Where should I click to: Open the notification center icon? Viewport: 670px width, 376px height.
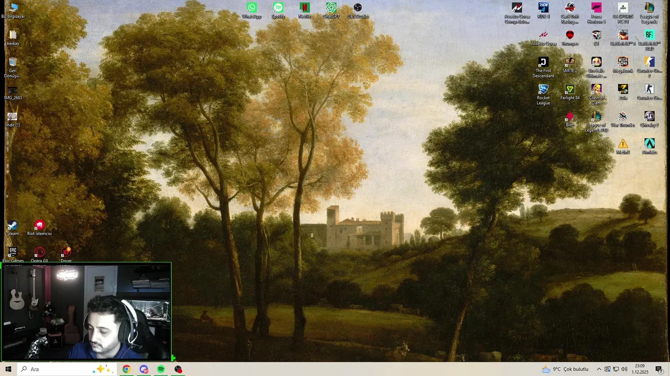click(659, 369)
